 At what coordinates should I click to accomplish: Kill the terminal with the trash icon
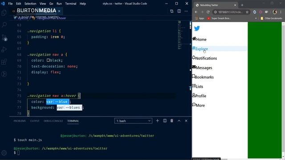(x=172, y=121)
